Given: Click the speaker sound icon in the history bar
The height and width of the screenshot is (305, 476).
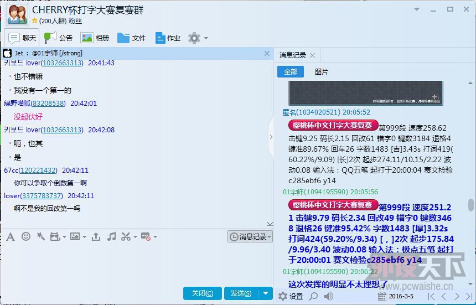Looking at the screenshot, I should pos(328,297).
